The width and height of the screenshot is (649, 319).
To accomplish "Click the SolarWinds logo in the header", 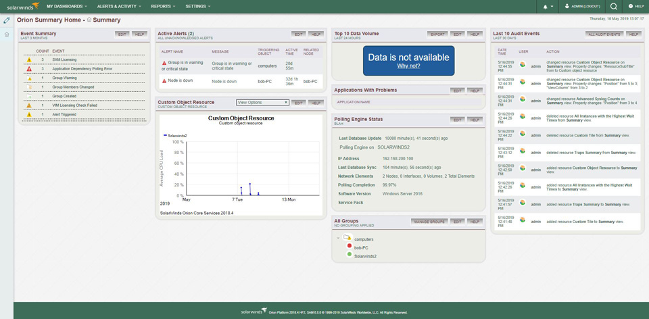I will coord(23,6).
